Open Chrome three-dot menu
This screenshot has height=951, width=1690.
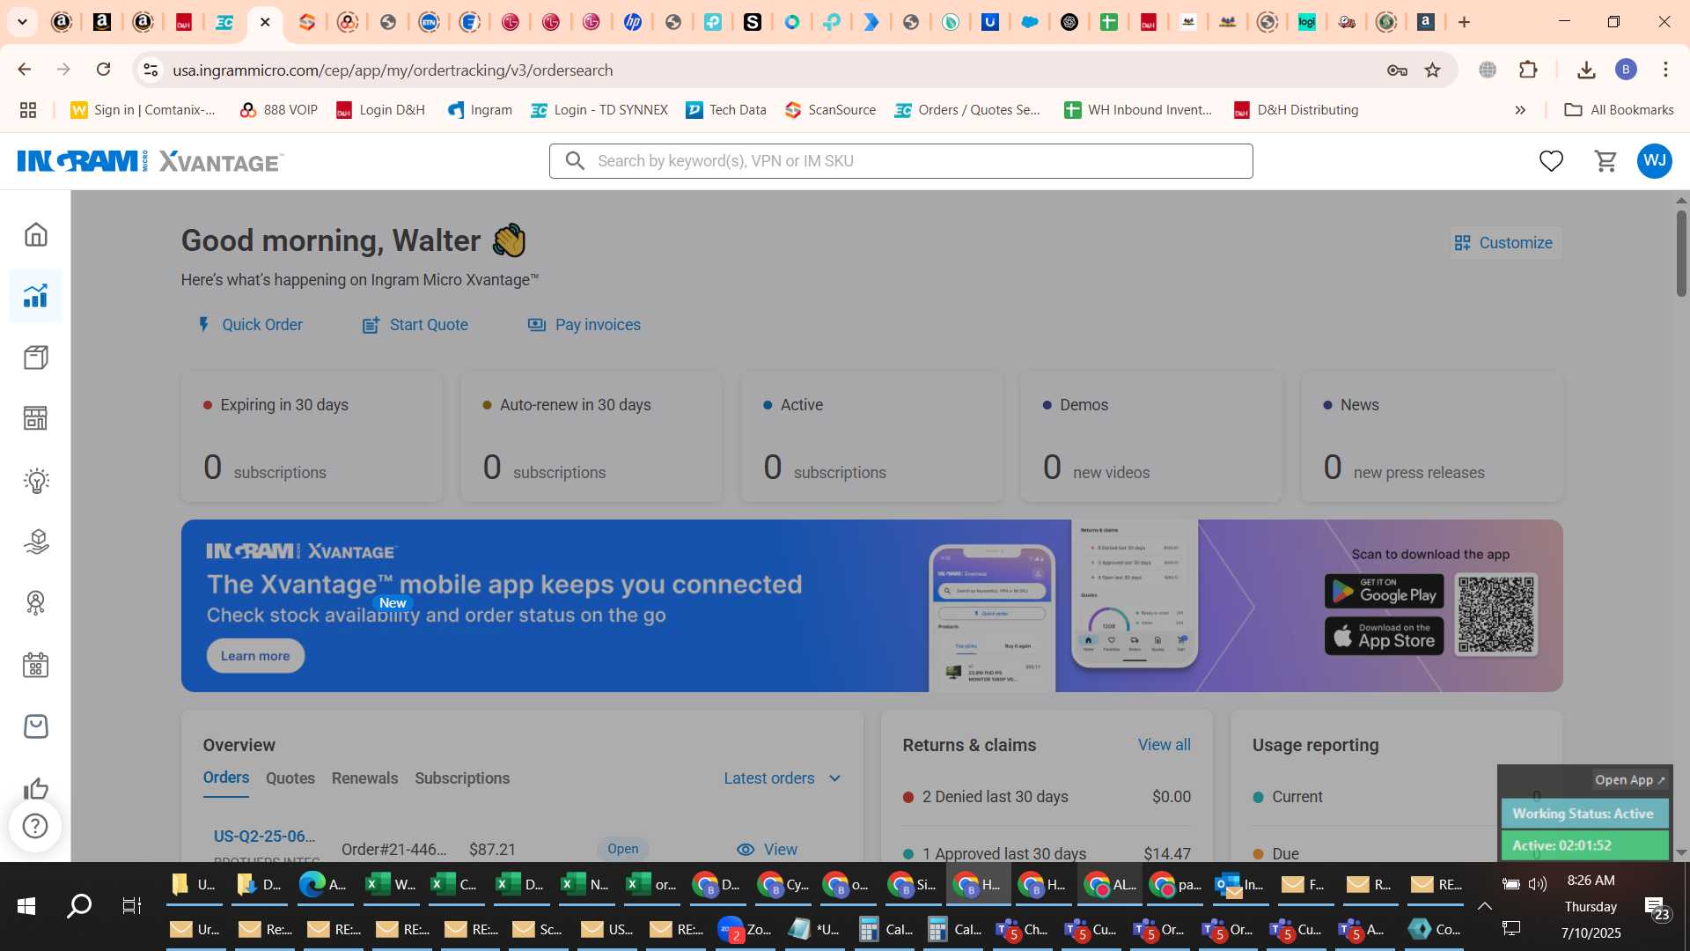(1665, 70)
